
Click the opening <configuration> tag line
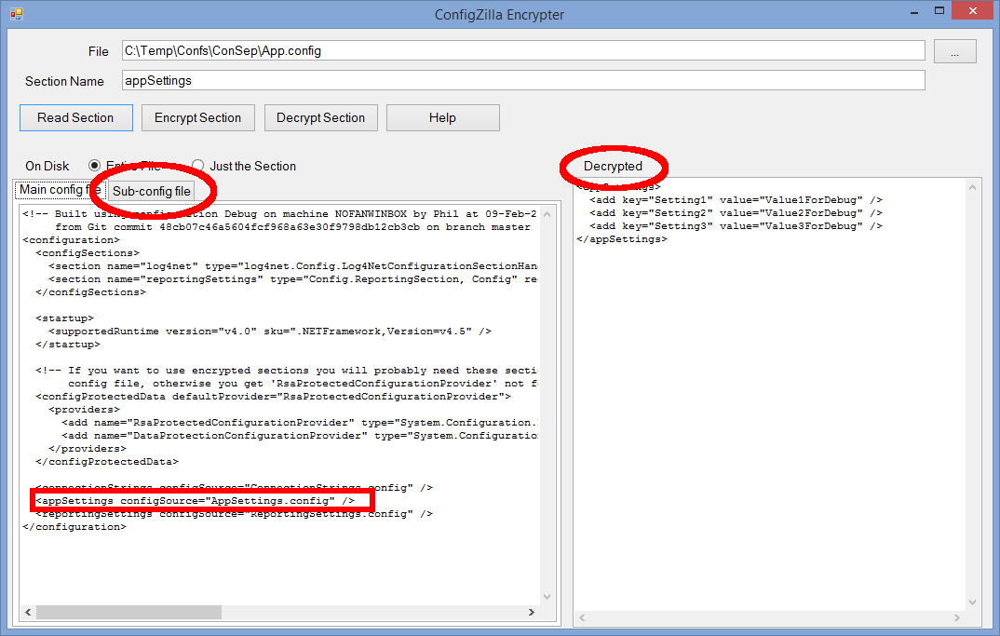(x=72, y=240)
